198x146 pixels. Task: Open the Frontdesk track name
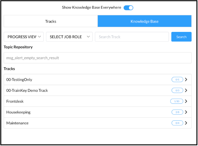click(x=15, y=102)
